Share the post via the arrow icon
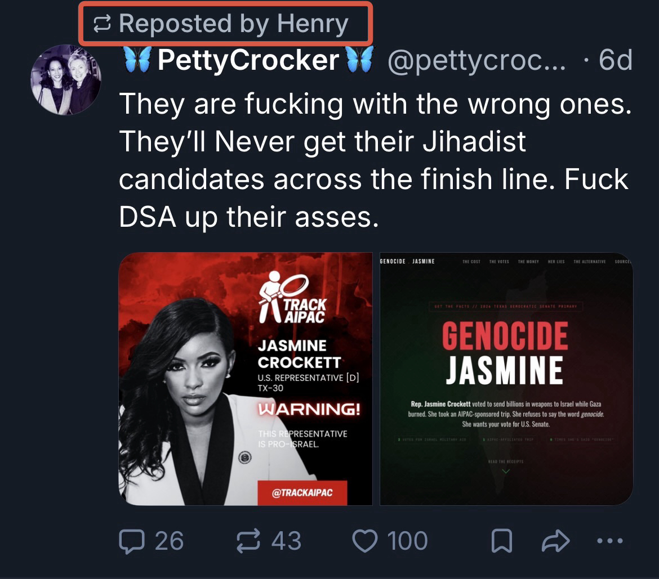 555,541
